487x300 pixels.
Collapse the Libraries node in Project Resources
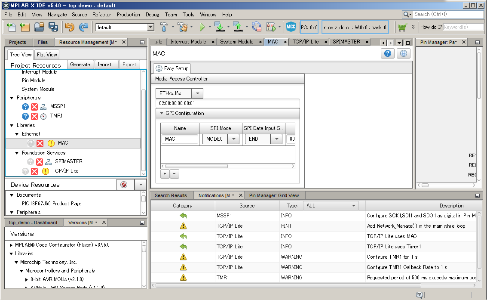(12, 125)
